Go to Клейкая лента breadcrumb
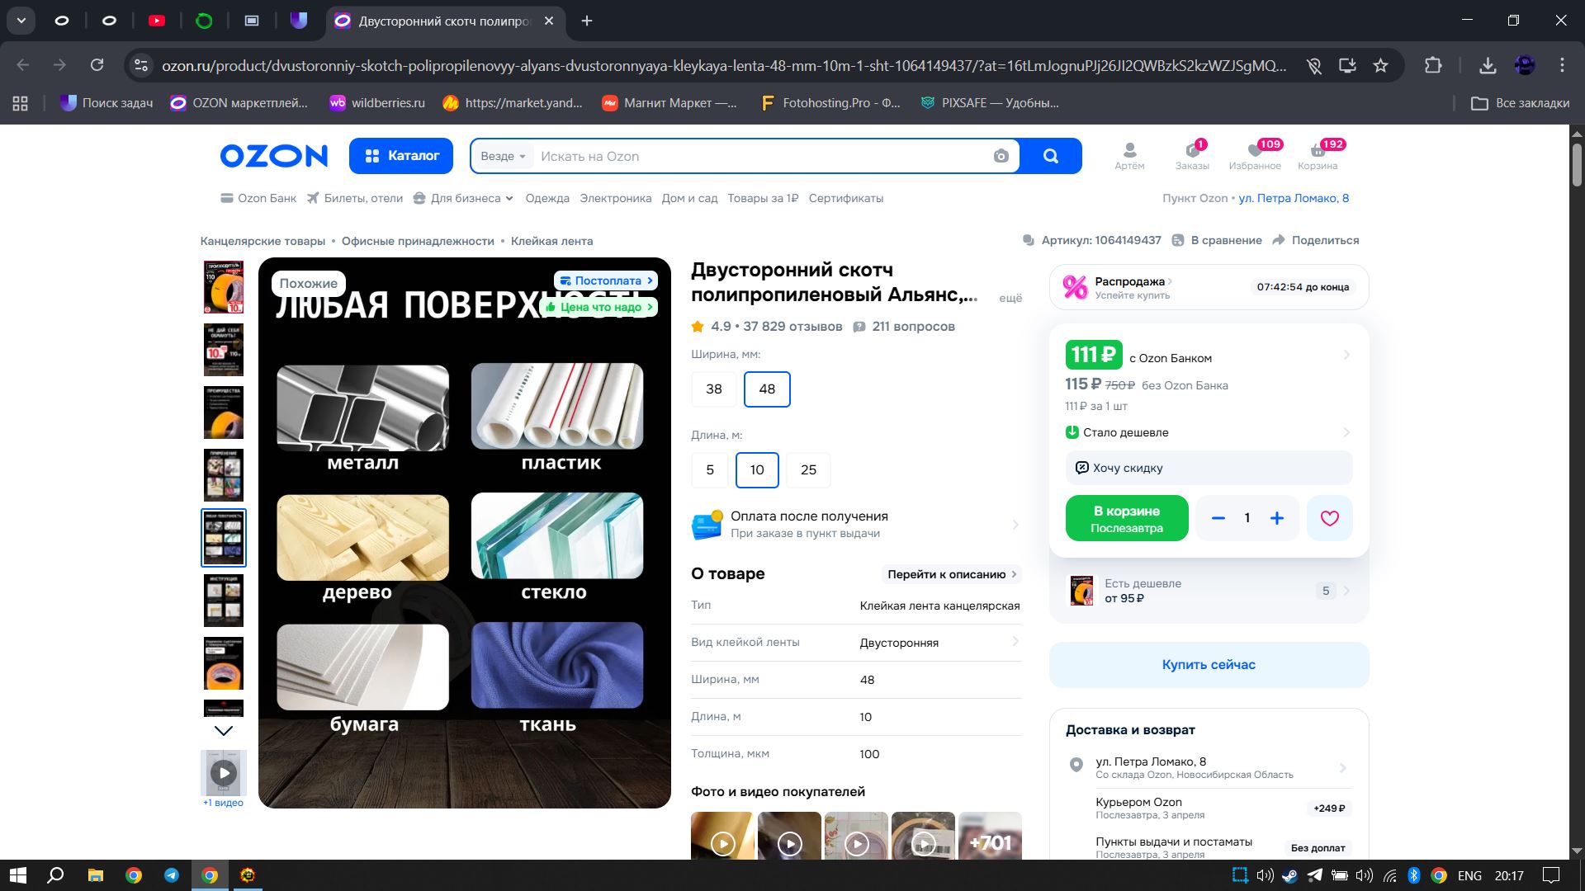 click(x=551, y=241)
